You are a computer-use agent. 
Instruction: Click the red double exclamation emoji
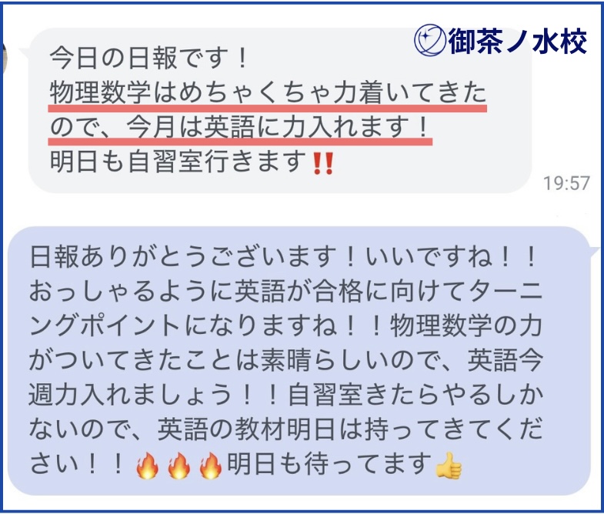(323, 163)
